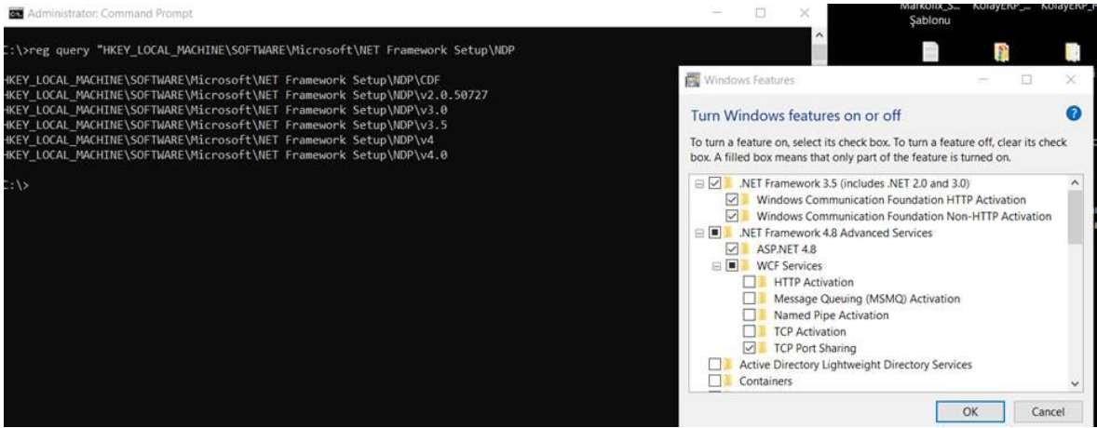Image resolution: width=1097 pixels, height=428 pixels.
Task: Select 'WCF Services' feature label
Action: pyautogui.click(x=789, y=266)
